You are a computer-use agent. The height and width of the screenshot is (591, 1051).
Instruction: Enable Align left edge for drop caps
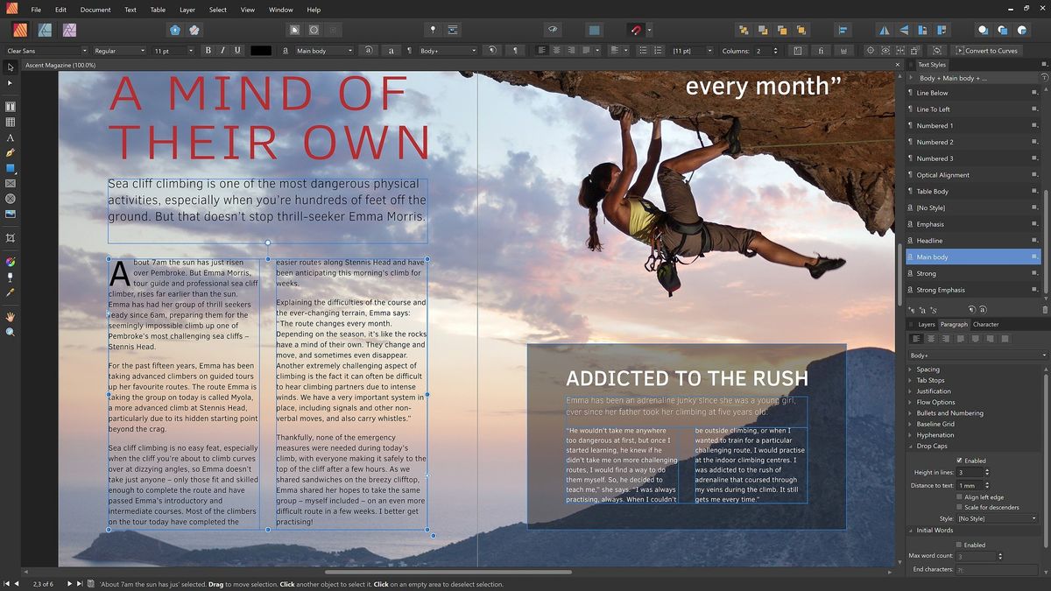coord(958,496)
